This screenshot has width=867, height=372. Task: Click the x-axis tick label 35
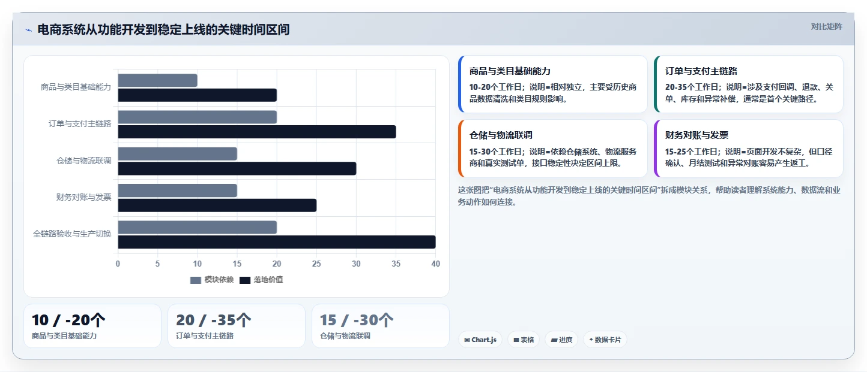point(396,264)
